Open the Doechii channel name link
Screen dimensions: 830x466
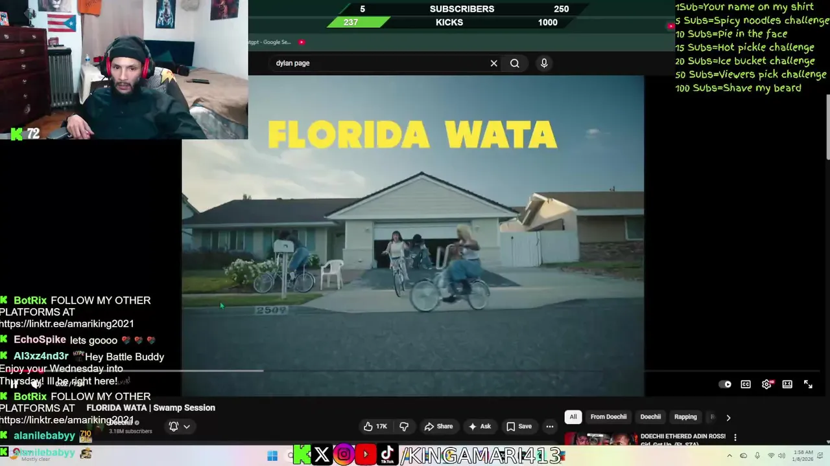[x=121, y=422]
